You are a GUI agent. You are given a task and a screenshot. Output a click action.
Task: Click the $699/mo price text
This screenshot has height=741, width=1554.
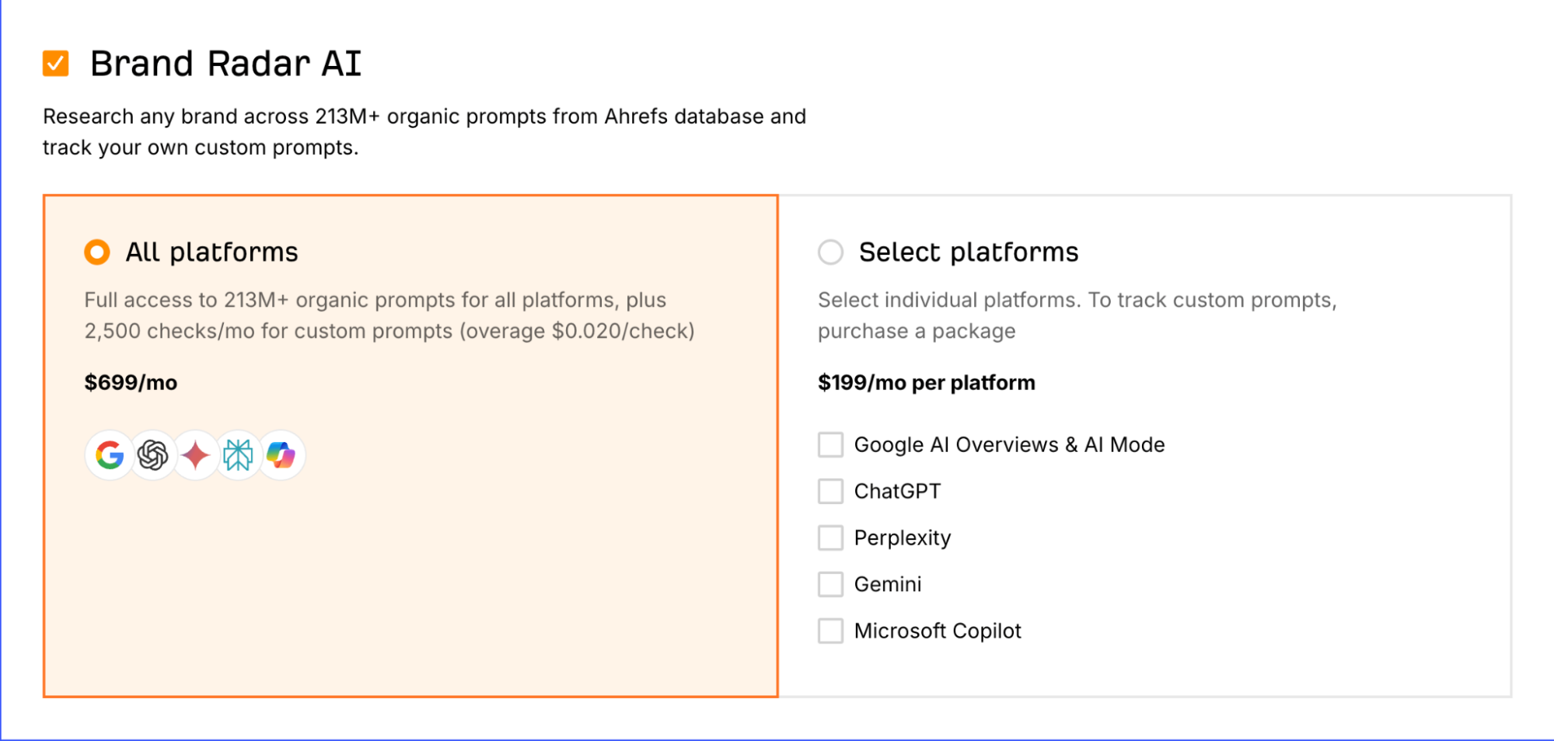click(131, 383)
